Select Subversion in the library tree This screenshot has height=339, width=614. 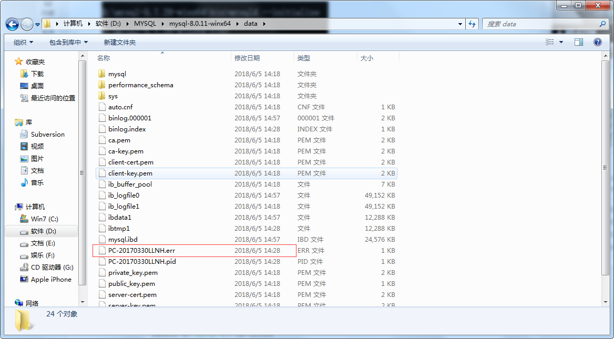[x=47, y=135]
